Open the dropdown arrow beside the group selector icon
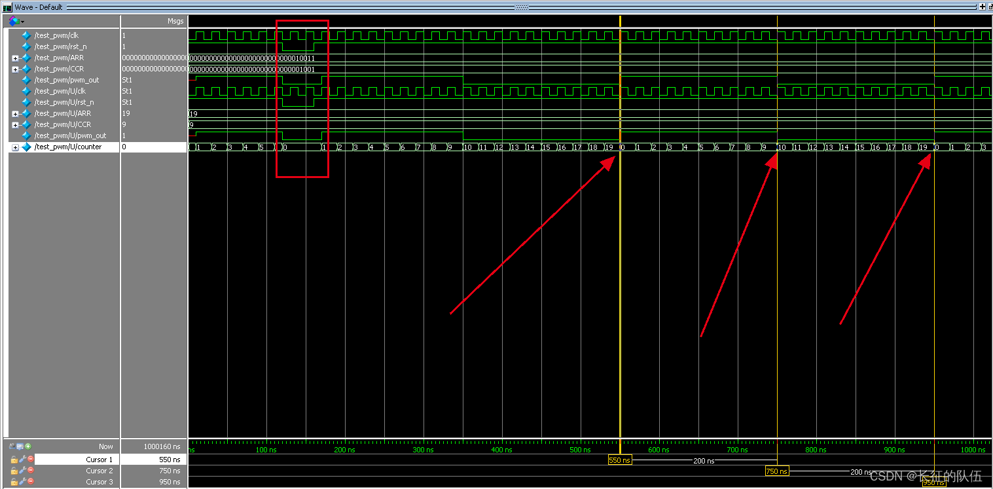The width and height of the screenshot is (993, 489). click(x=22, y=21)
